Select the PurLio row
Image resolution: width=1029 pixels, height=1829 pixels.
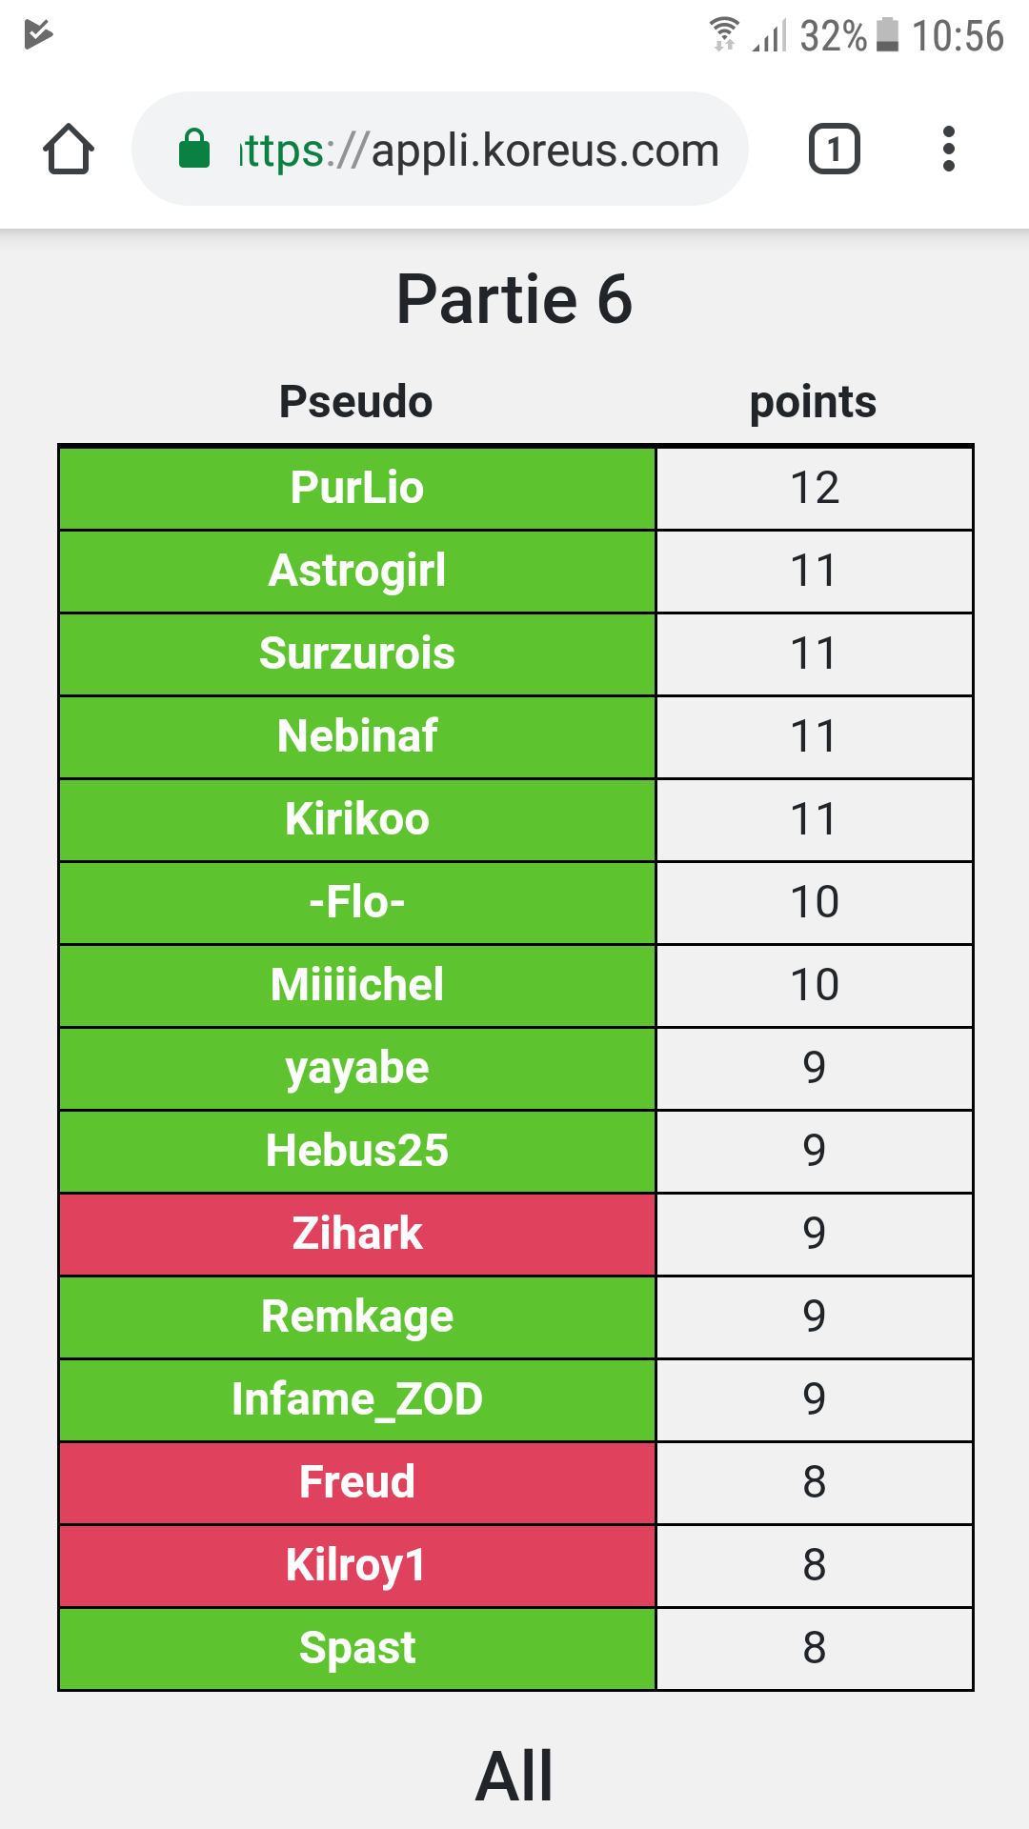[357, 488]
